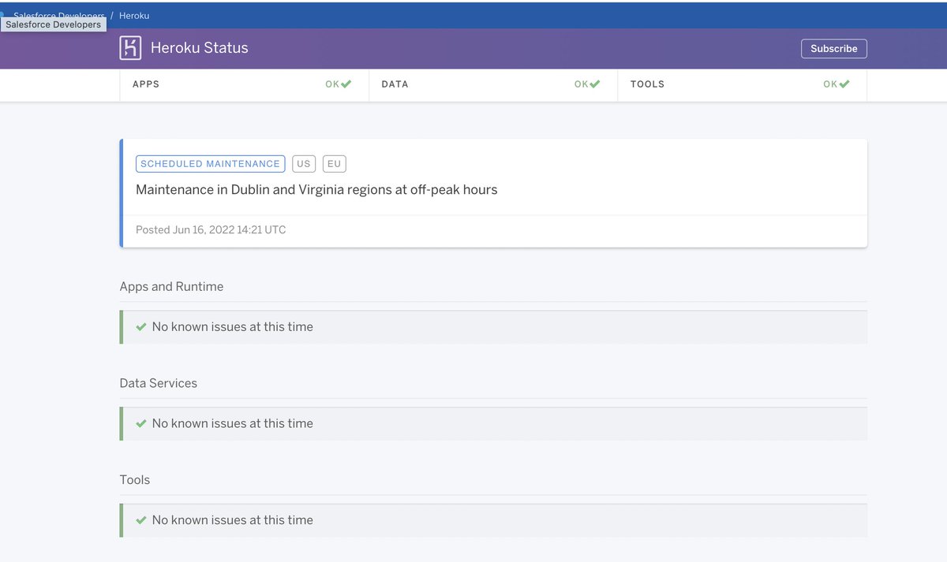Open the Heroku breadcrumb link
The width and height of the screenshot is (947, 562).
click(134, 16)
